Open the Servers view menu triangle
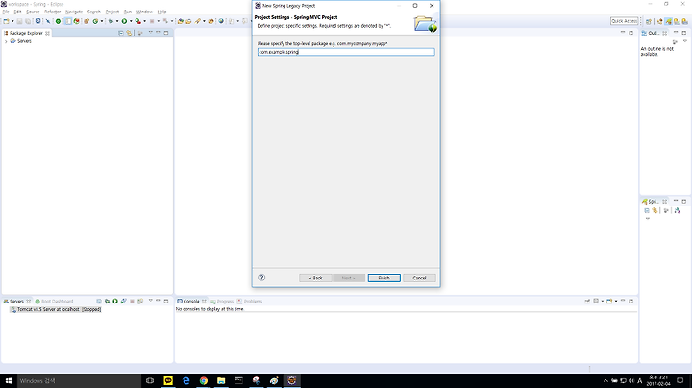 tap(151, 301)
